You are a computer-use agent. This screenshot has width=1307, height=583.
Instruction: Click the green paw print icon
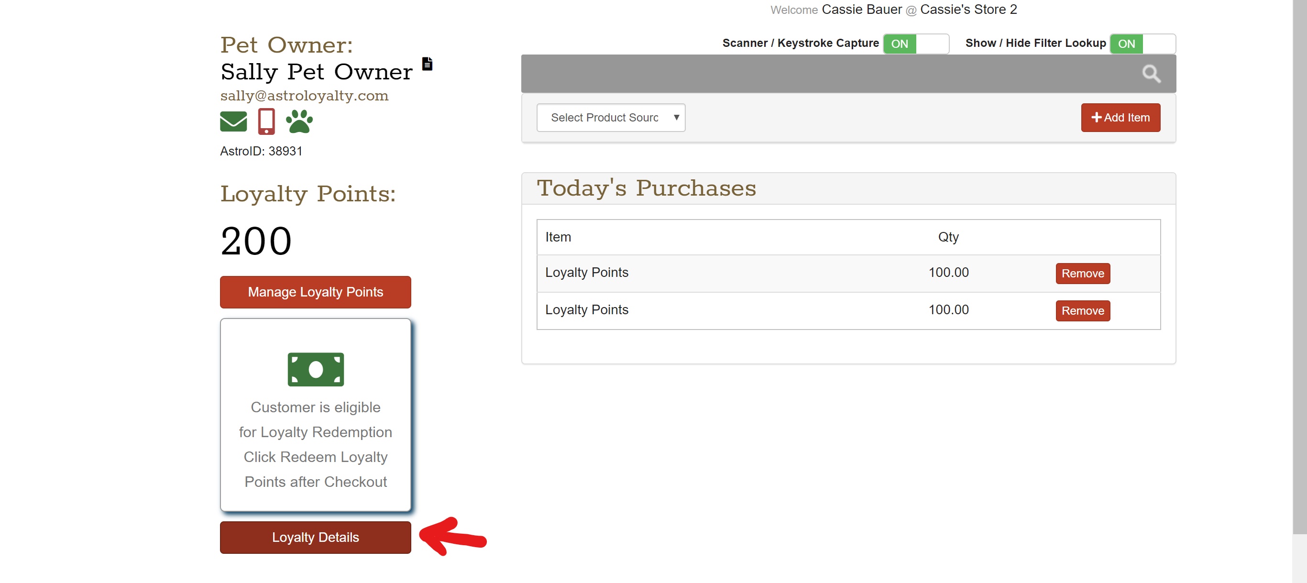pyautogui.click(x=299, y=121)
